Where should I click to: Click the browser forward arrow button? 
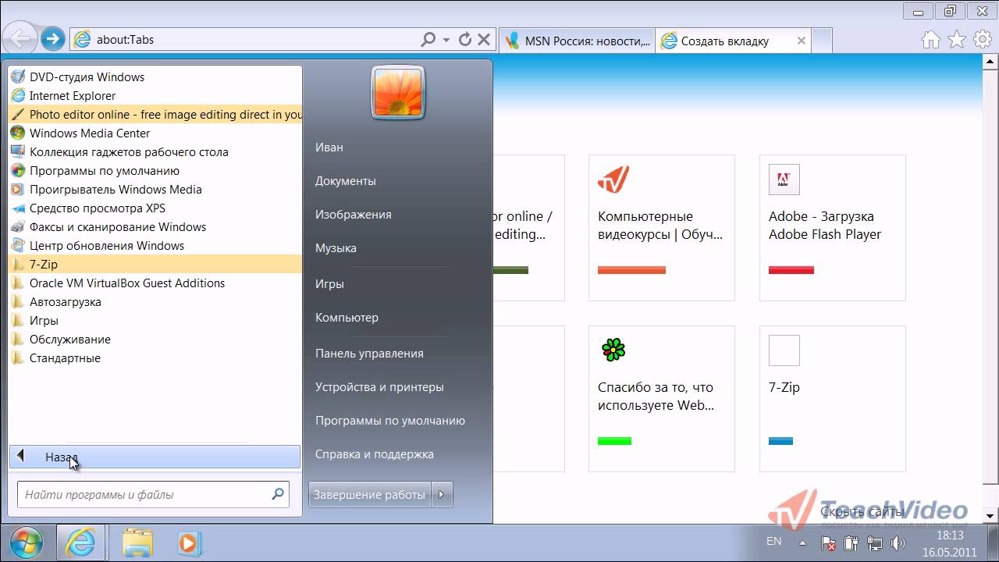pyautogui.click(x=52, y=39)
